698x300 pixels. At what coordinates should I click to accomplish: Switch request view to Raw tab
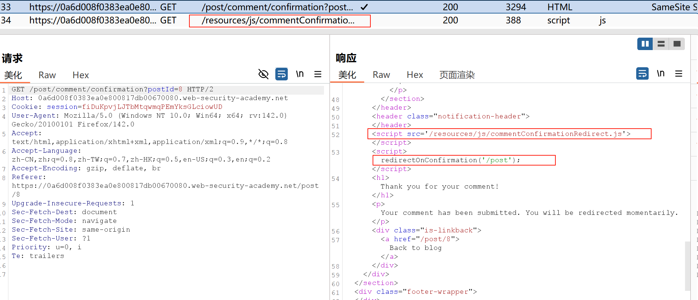point(47,75)
